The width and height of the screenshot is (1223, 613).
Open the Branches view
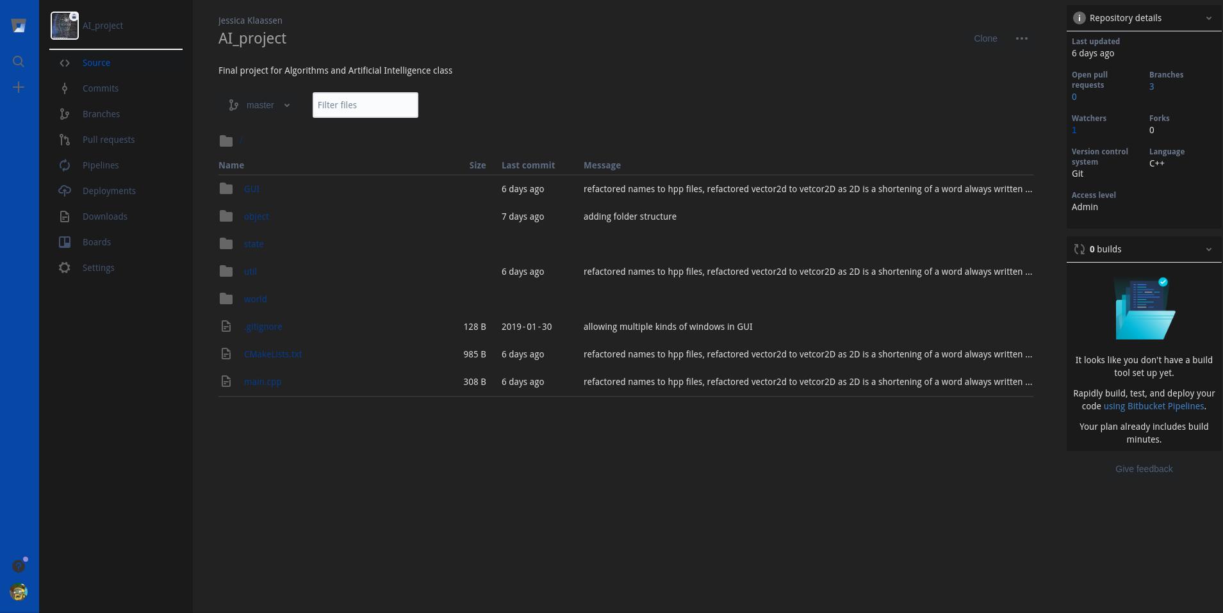click(x=101, y=113)
